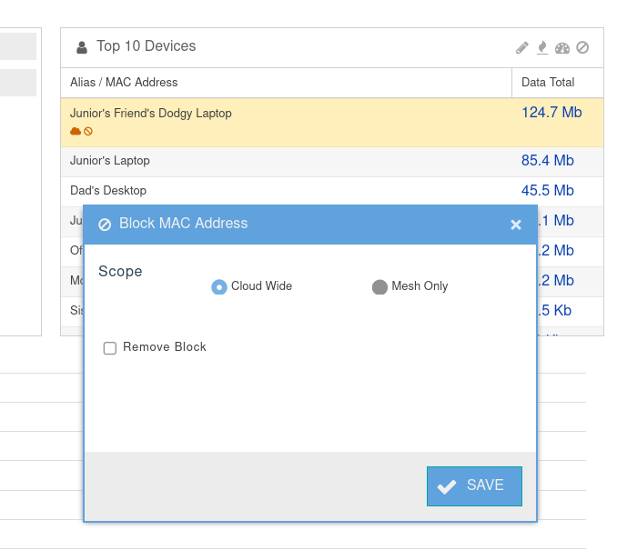Sort by the Alias / MAC Address column header
The image size is (617, 550).
tap(124, 83)
